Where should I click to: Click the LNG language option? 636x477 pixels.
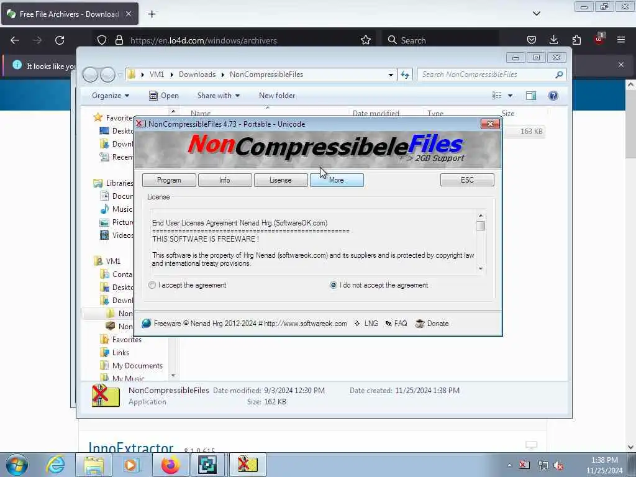click(x=371, y=324)
